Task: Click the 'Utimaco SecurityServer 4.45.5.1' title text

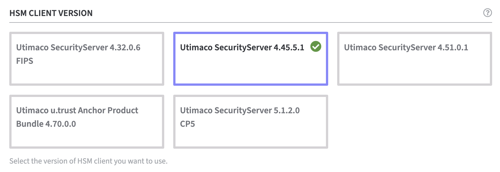Action: tap(242, 47)
